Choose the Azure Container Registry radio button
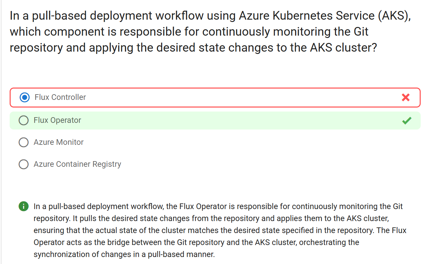Screen dimensions: 427x264 click(24, 164)
